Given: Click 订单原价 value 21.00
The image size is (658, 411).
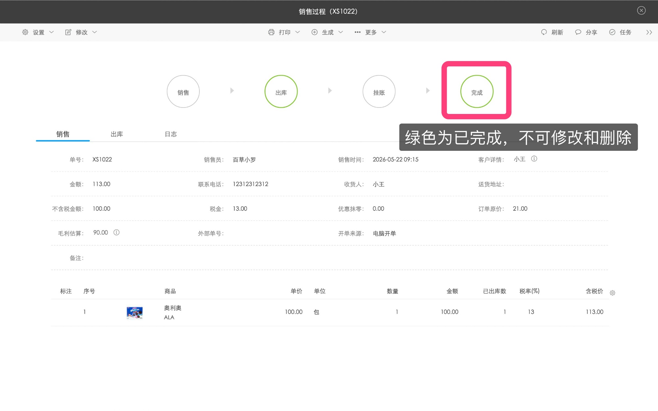Looking at the screenshot, I should [x=520, y=209].
